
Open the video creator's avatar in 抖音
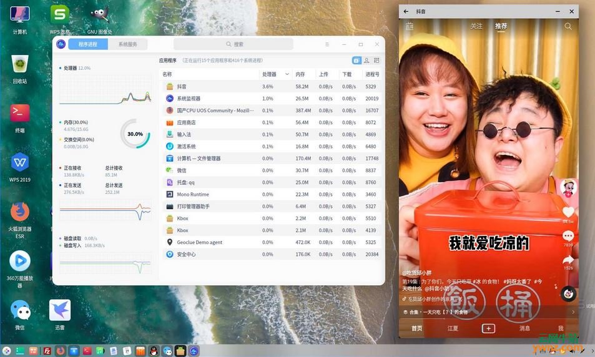tap(568, 187)
